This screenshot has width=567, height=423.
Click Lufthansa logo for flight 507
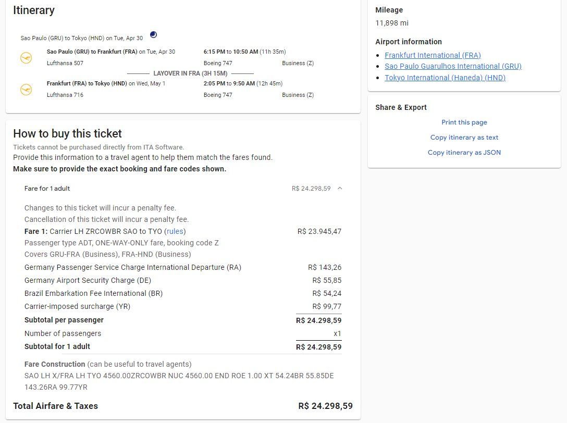[26, 57]
